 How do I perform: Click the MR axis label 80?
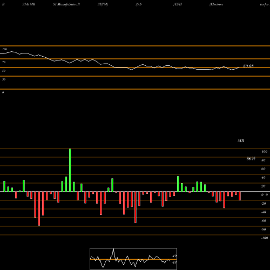click(264, 160)
